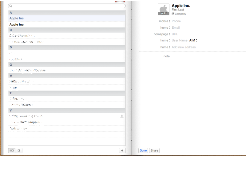Click Done to finish editing
Viewport: 246px width, 185px height.
coord(143,150)
